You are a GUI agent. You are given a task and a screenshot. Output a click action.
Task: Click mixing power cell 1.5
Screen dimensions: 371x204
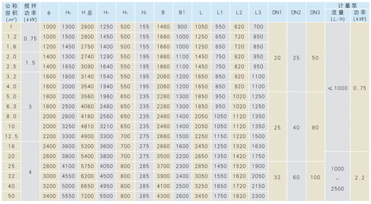tap(30, 63)
